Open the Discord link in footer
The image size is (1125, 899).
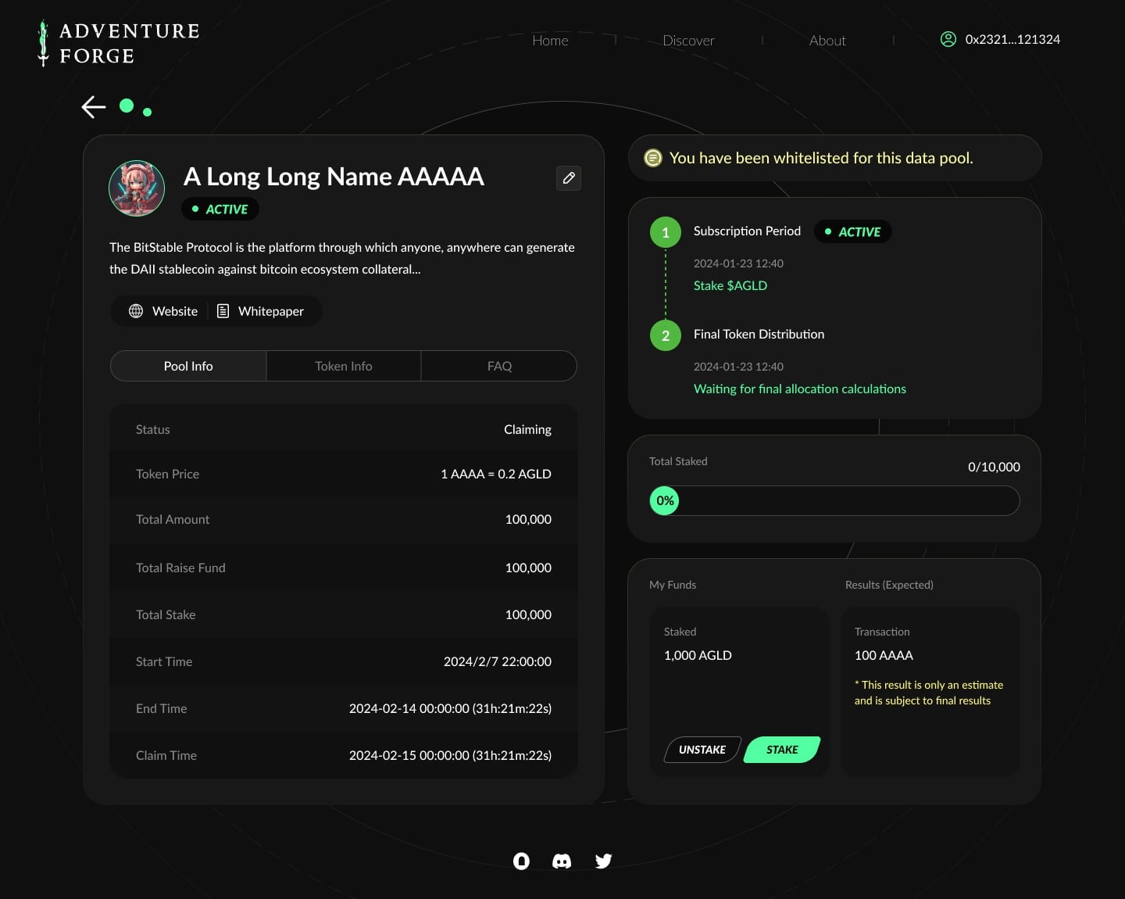(x=562, y=861)
